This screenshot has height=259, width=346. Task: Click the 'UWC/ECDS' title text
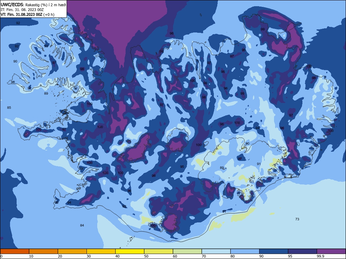(x=12, y=5)
